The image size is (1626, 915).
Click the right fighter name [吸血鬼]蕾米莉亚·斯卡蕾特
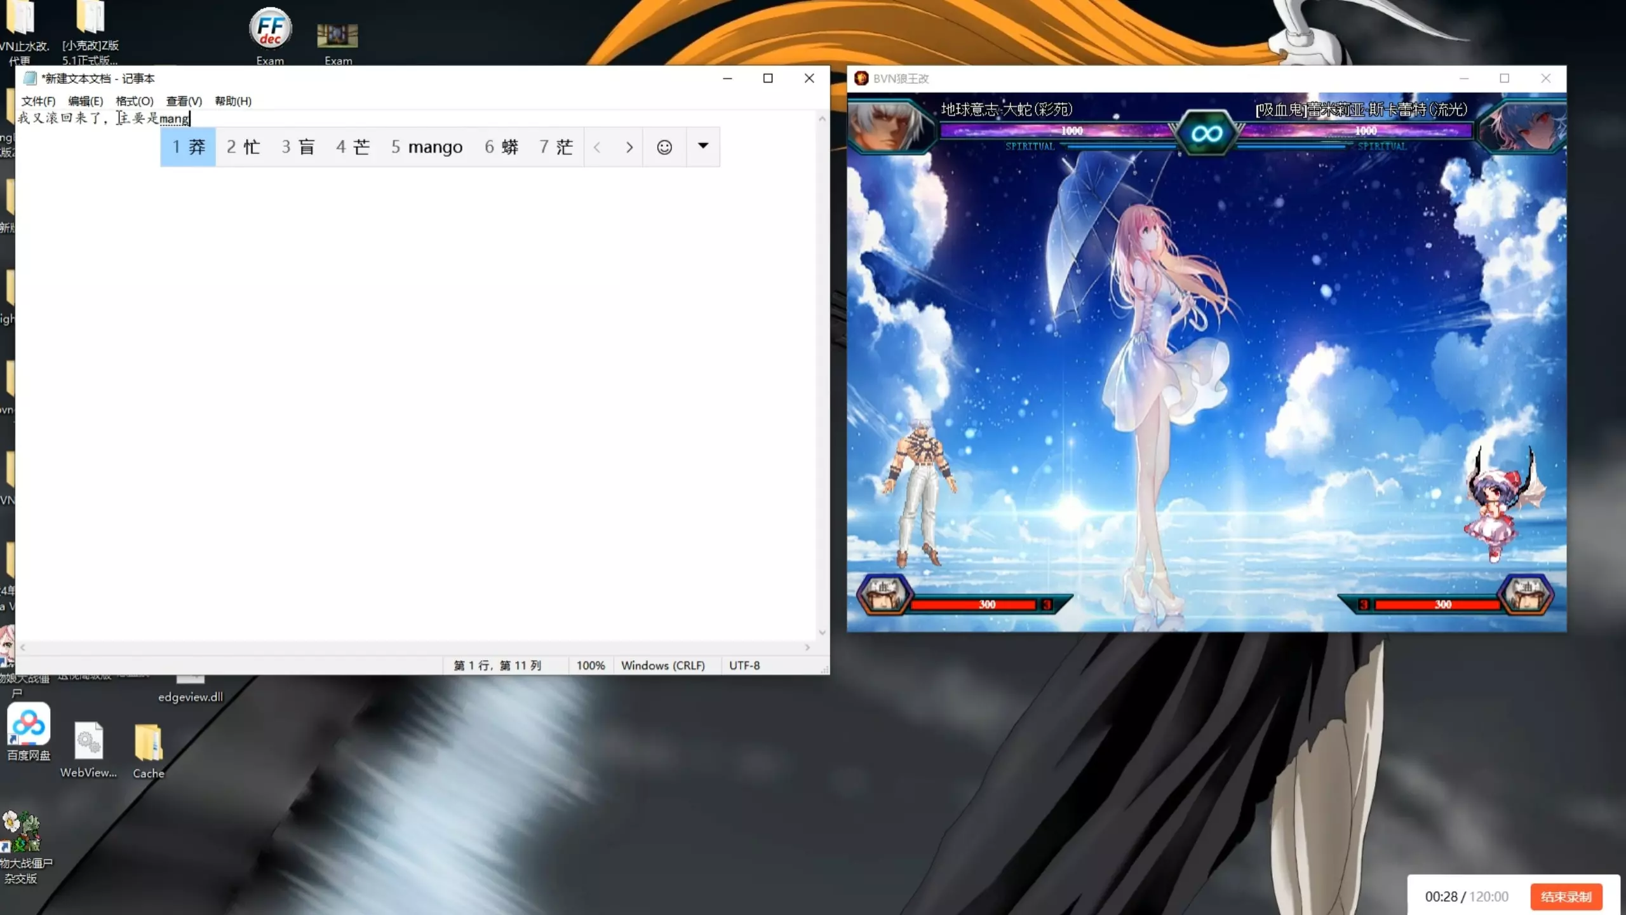click(1361, 109)
